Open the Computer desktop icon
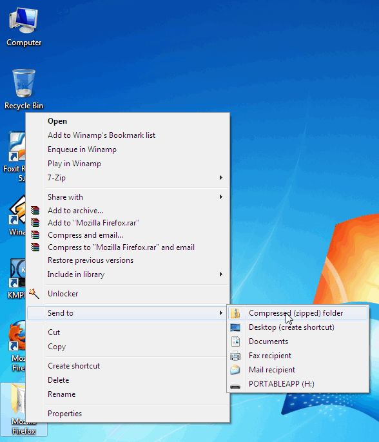 click(x=23, y=21)
